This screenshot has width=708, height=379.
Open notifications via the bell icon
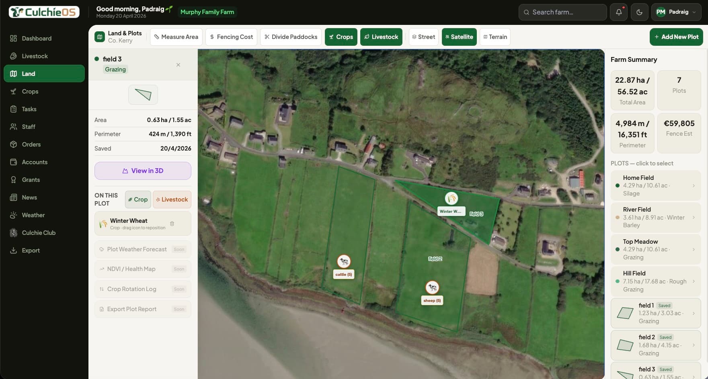(618, 12)
